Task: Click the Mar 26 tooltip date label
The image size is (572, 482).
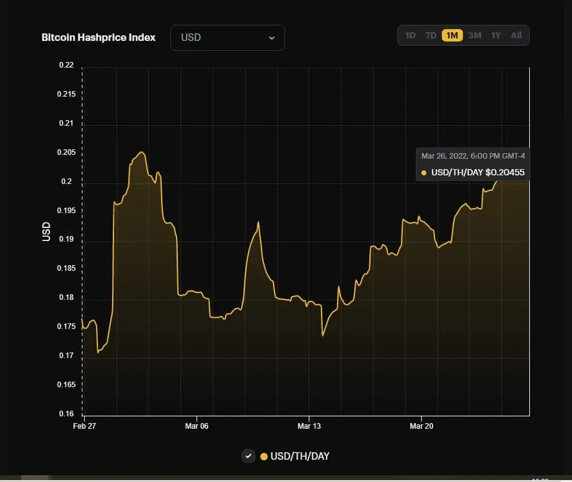Action: pos(472,156)
